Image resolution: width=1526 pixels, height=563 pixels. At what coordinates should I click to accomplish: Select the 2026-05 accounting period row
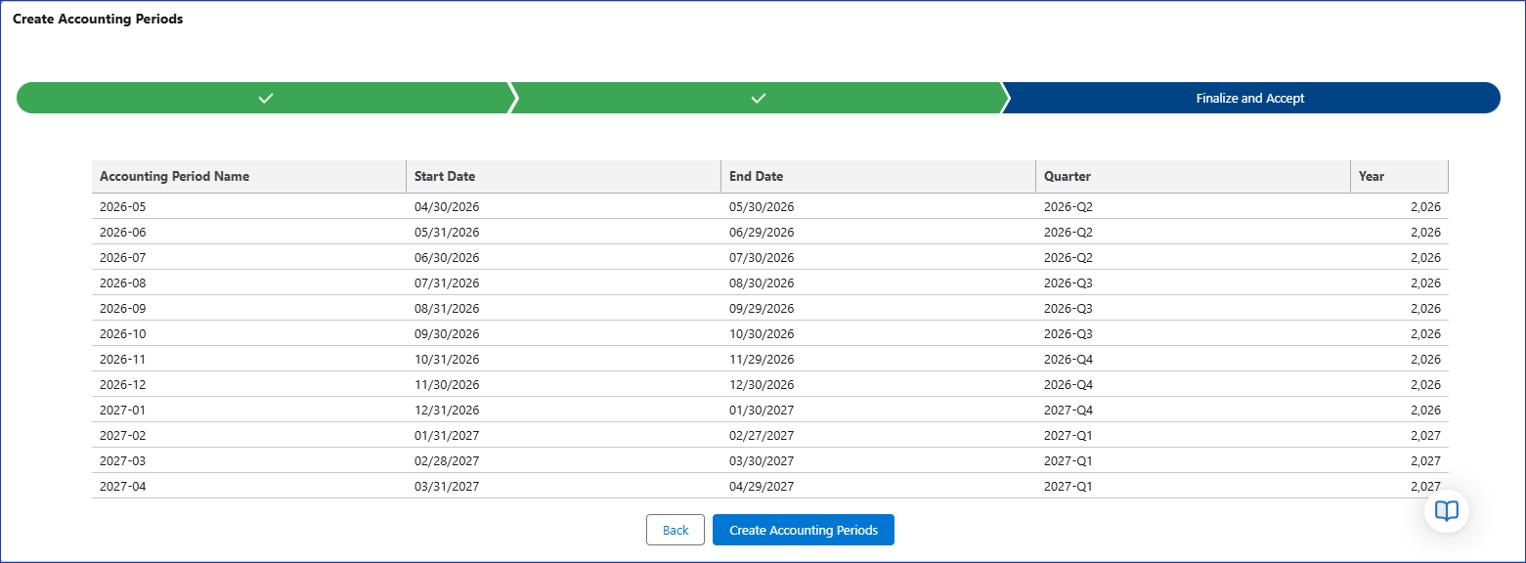(122, 207)
